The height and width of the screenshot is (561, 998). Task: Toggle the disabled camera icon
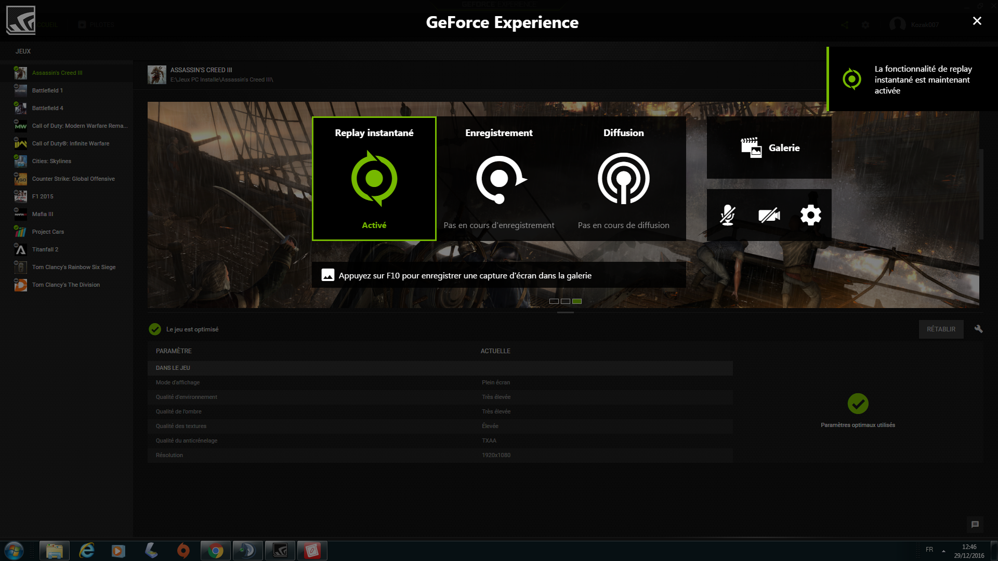[769, 215]
